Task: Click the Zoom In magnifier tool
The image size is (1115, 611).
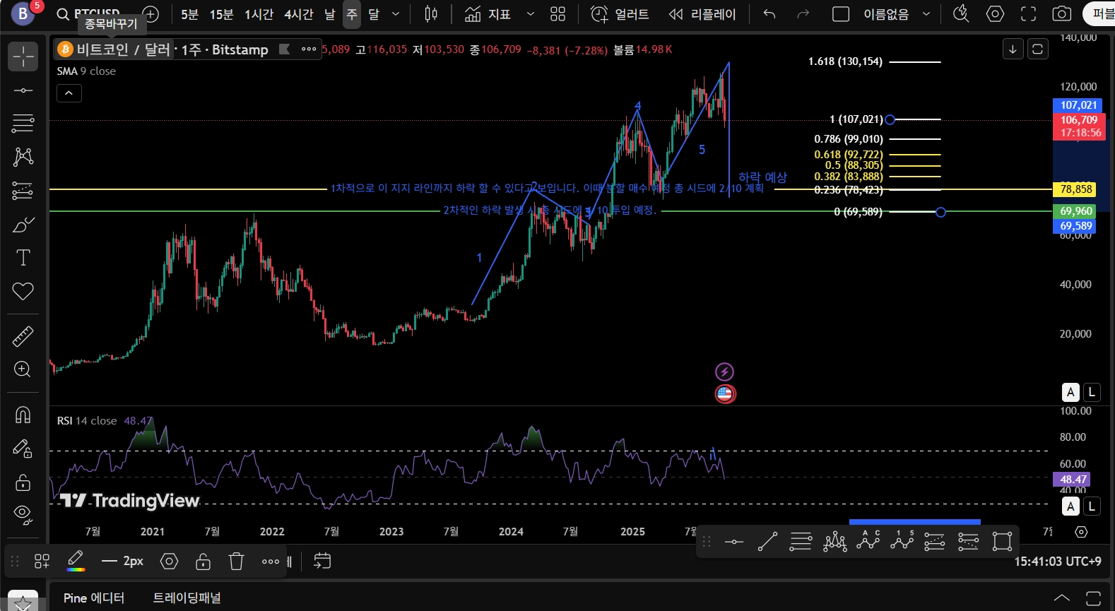Action: tap(23, 369)
